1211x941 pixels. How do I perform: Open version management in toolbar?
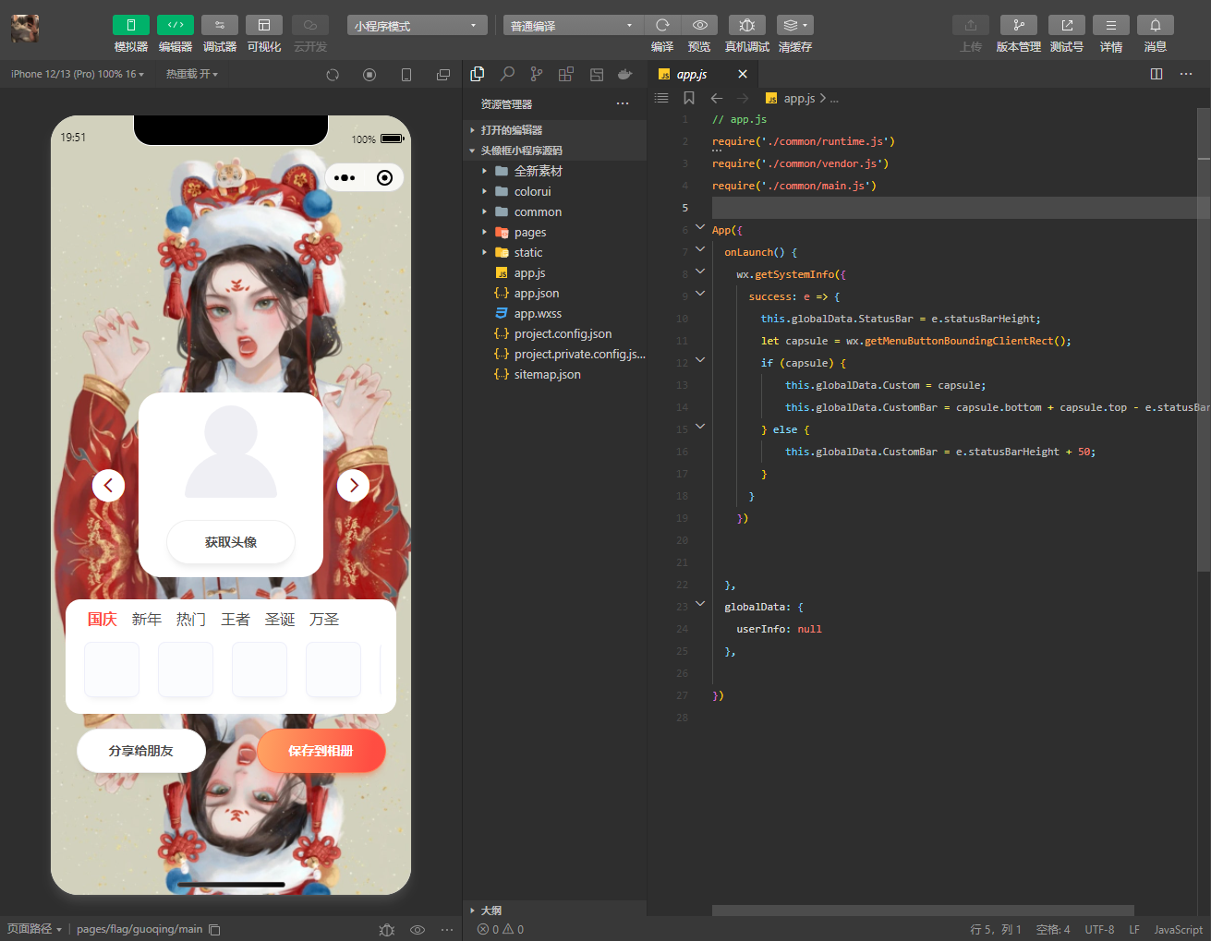(x=1018, y=26)
